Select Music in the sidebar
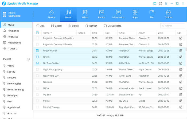 pos(17,25)
